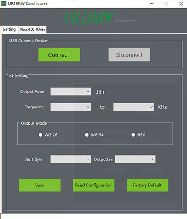This screenshot has width=187, height=219.
Task: Click Read Configuration button
Action: click(93, 185)
